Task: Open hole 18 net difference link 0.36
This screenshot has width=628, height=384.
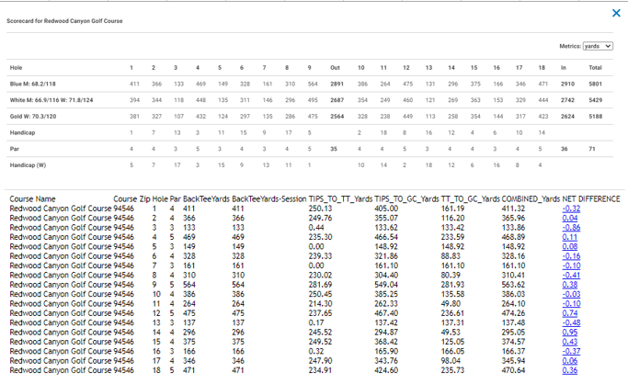Action: pos(569,370)
